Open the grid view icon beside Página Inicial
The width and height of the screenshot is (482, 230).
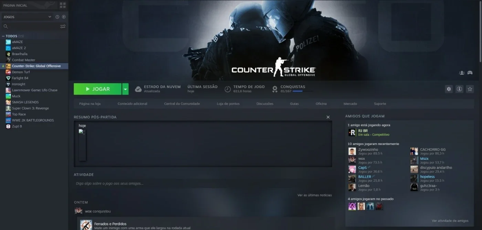[62, 5]
